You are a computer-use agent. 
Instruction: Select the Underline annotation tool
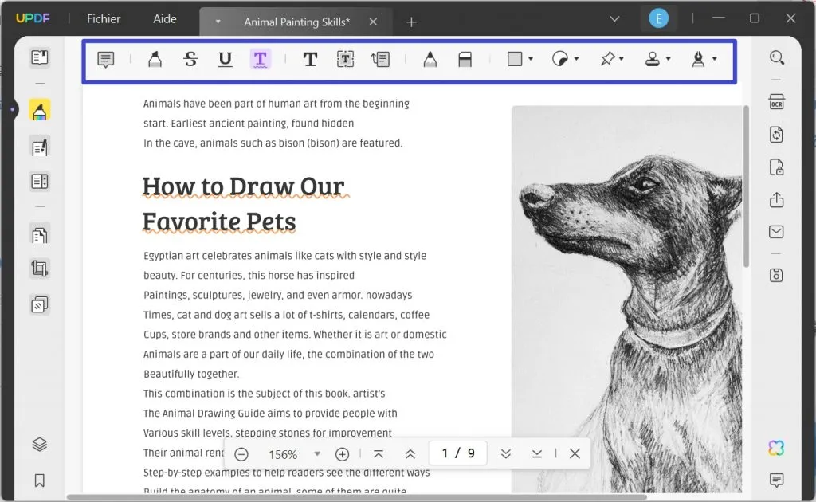coord(226,58)
